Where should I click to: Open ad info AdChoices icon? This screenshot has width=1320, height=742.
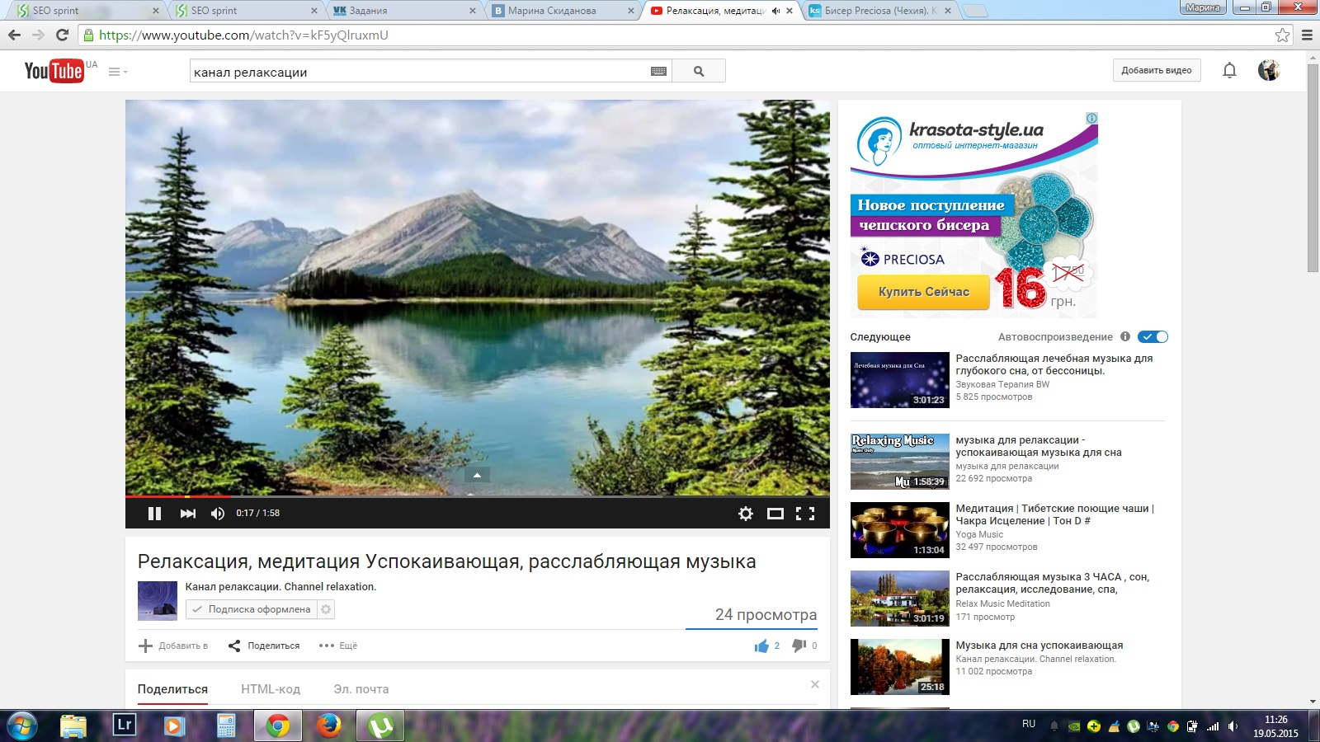1091,118
